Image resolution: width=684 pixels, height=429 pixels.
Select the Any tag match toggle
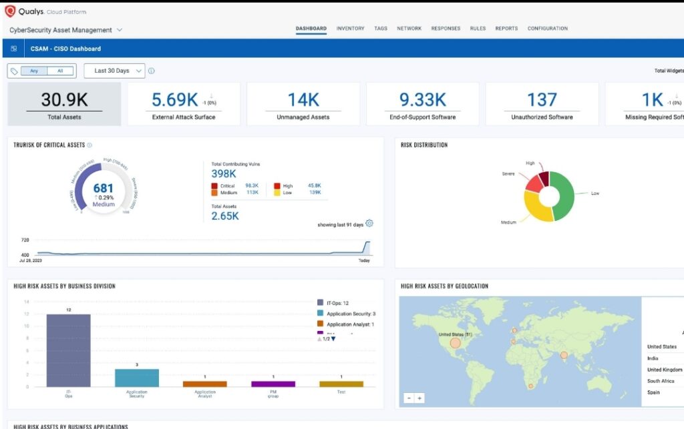point(34,71)
